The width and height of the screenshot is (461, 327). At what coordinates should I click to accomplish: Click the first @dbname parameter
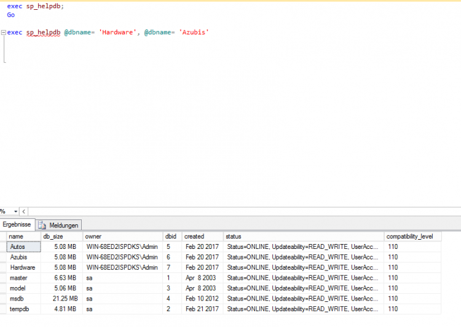pyautogui.click(x=77, y=33)
